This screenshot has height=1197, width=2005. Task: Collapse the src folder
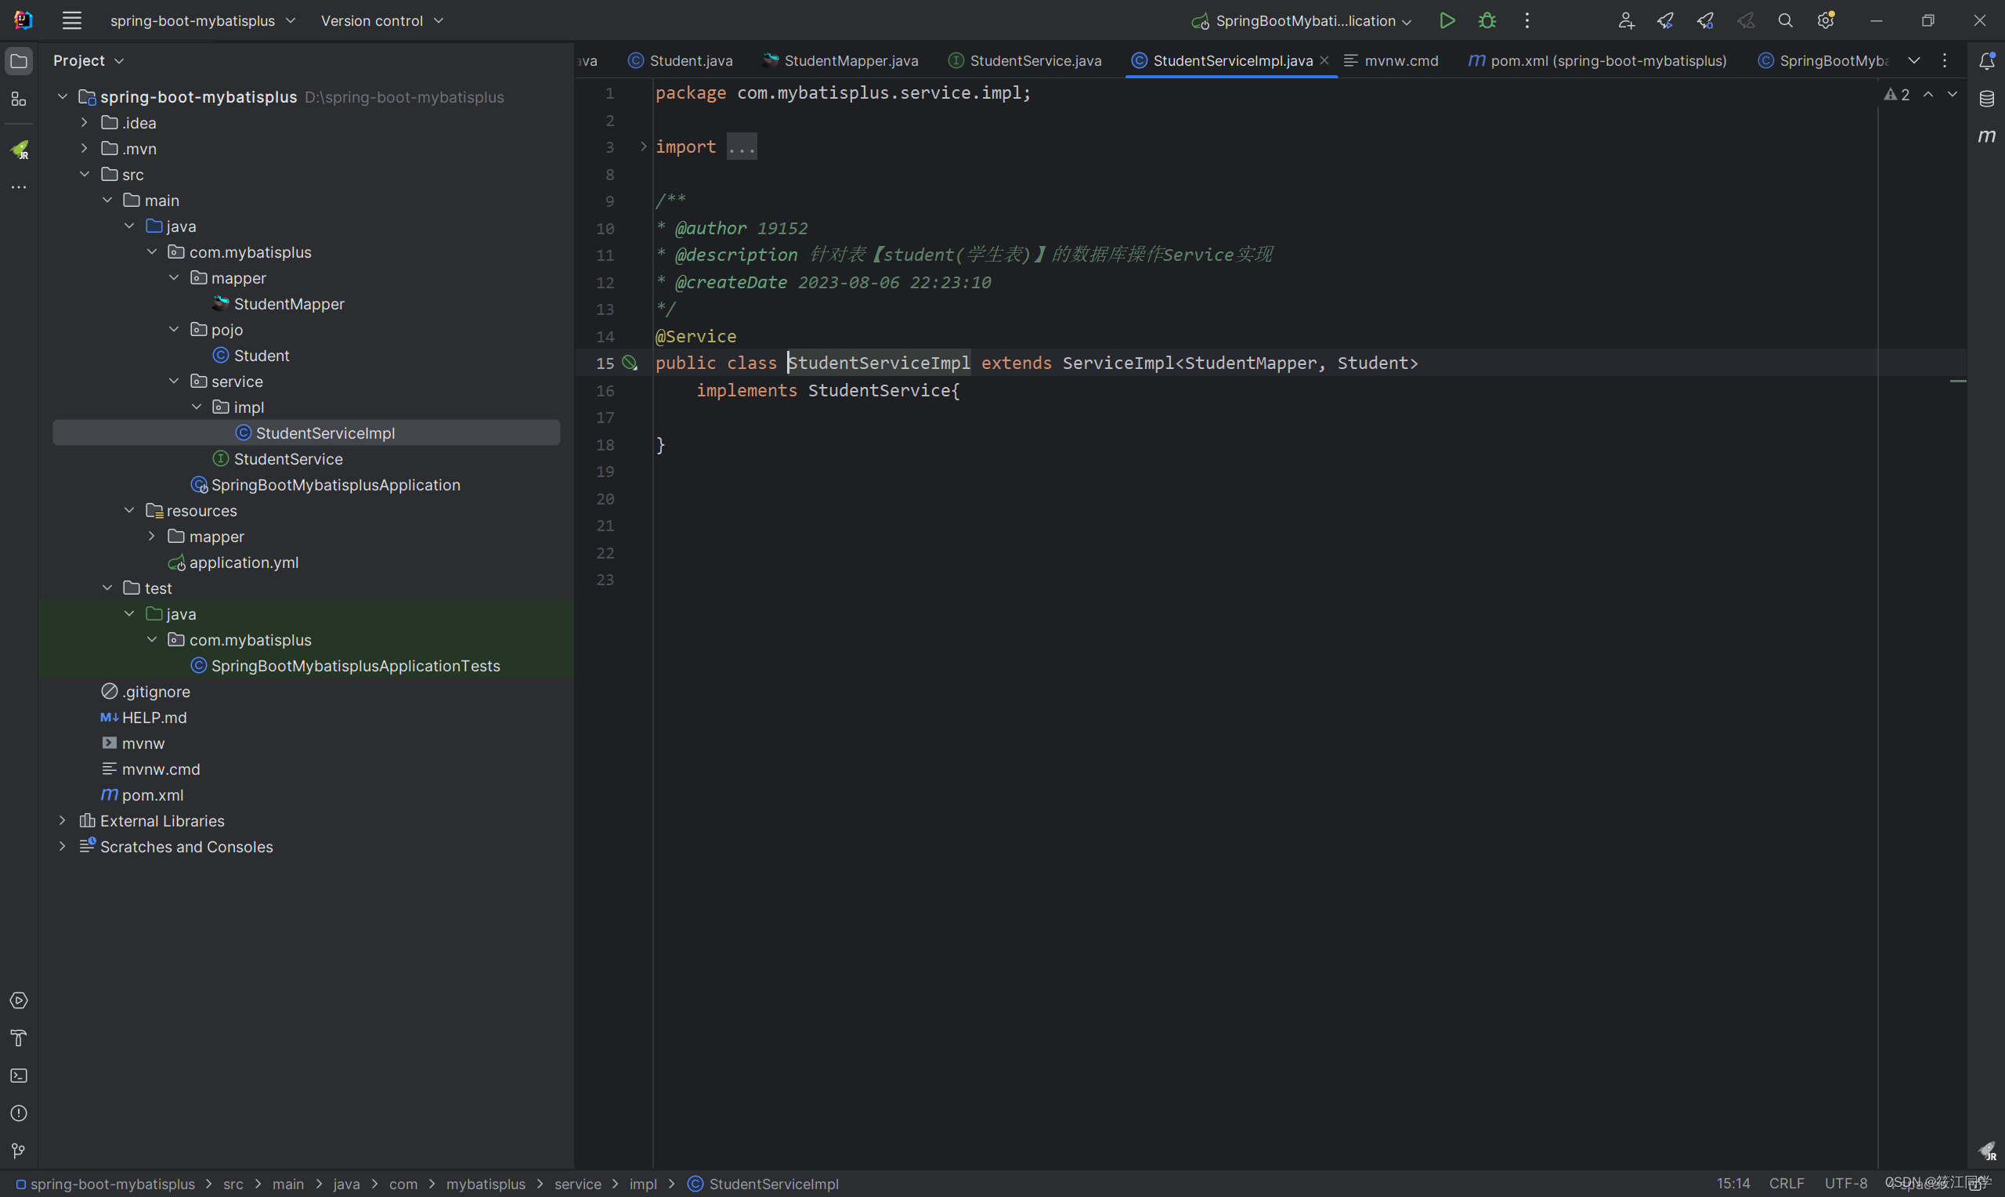84,174
